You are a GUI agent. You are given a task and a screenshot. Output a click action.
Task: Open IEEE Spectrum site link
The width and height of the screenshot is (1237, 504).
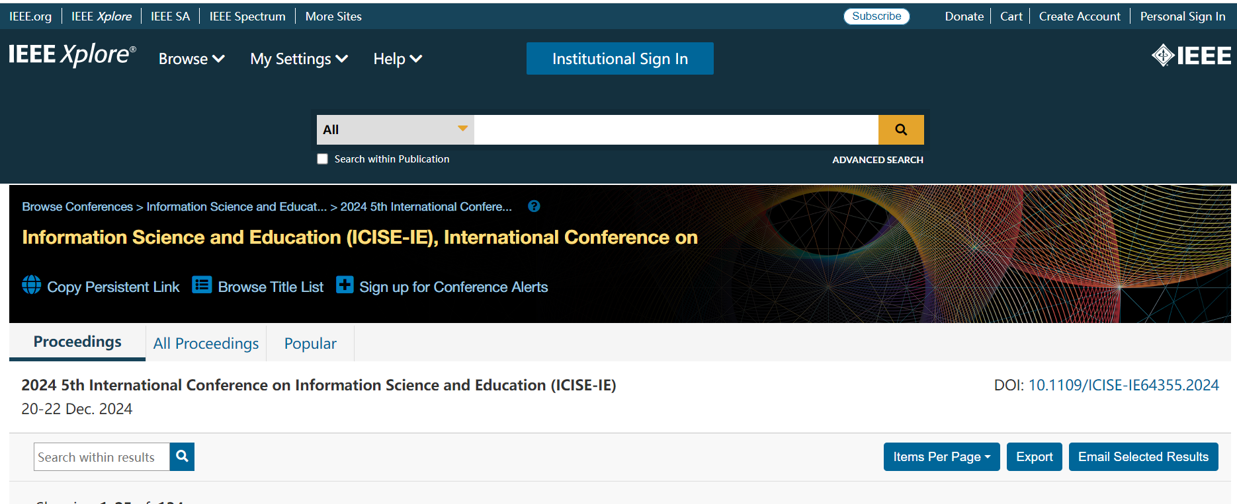click(247, 17)
